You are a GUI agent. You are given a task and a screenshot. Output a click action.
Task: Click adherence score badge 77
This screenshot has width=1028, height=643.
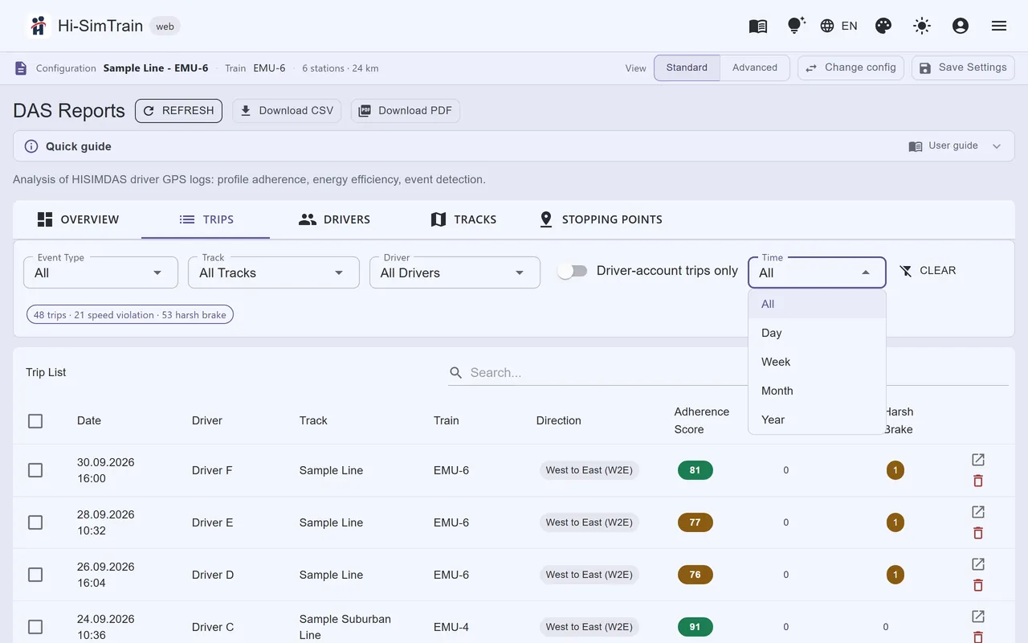696,522
